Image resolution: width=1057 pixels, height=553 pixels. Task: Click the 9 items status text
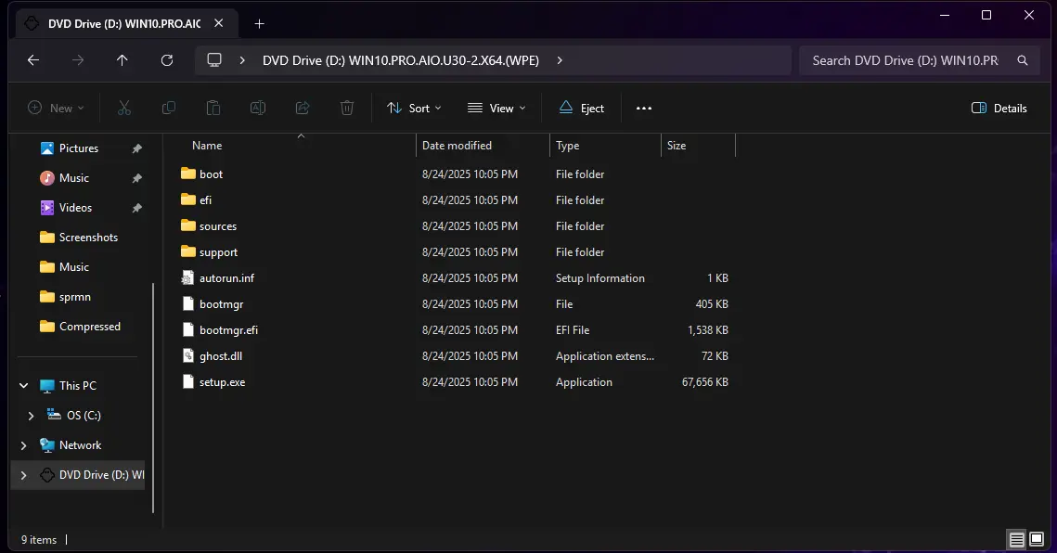click(x=38, y=539)
